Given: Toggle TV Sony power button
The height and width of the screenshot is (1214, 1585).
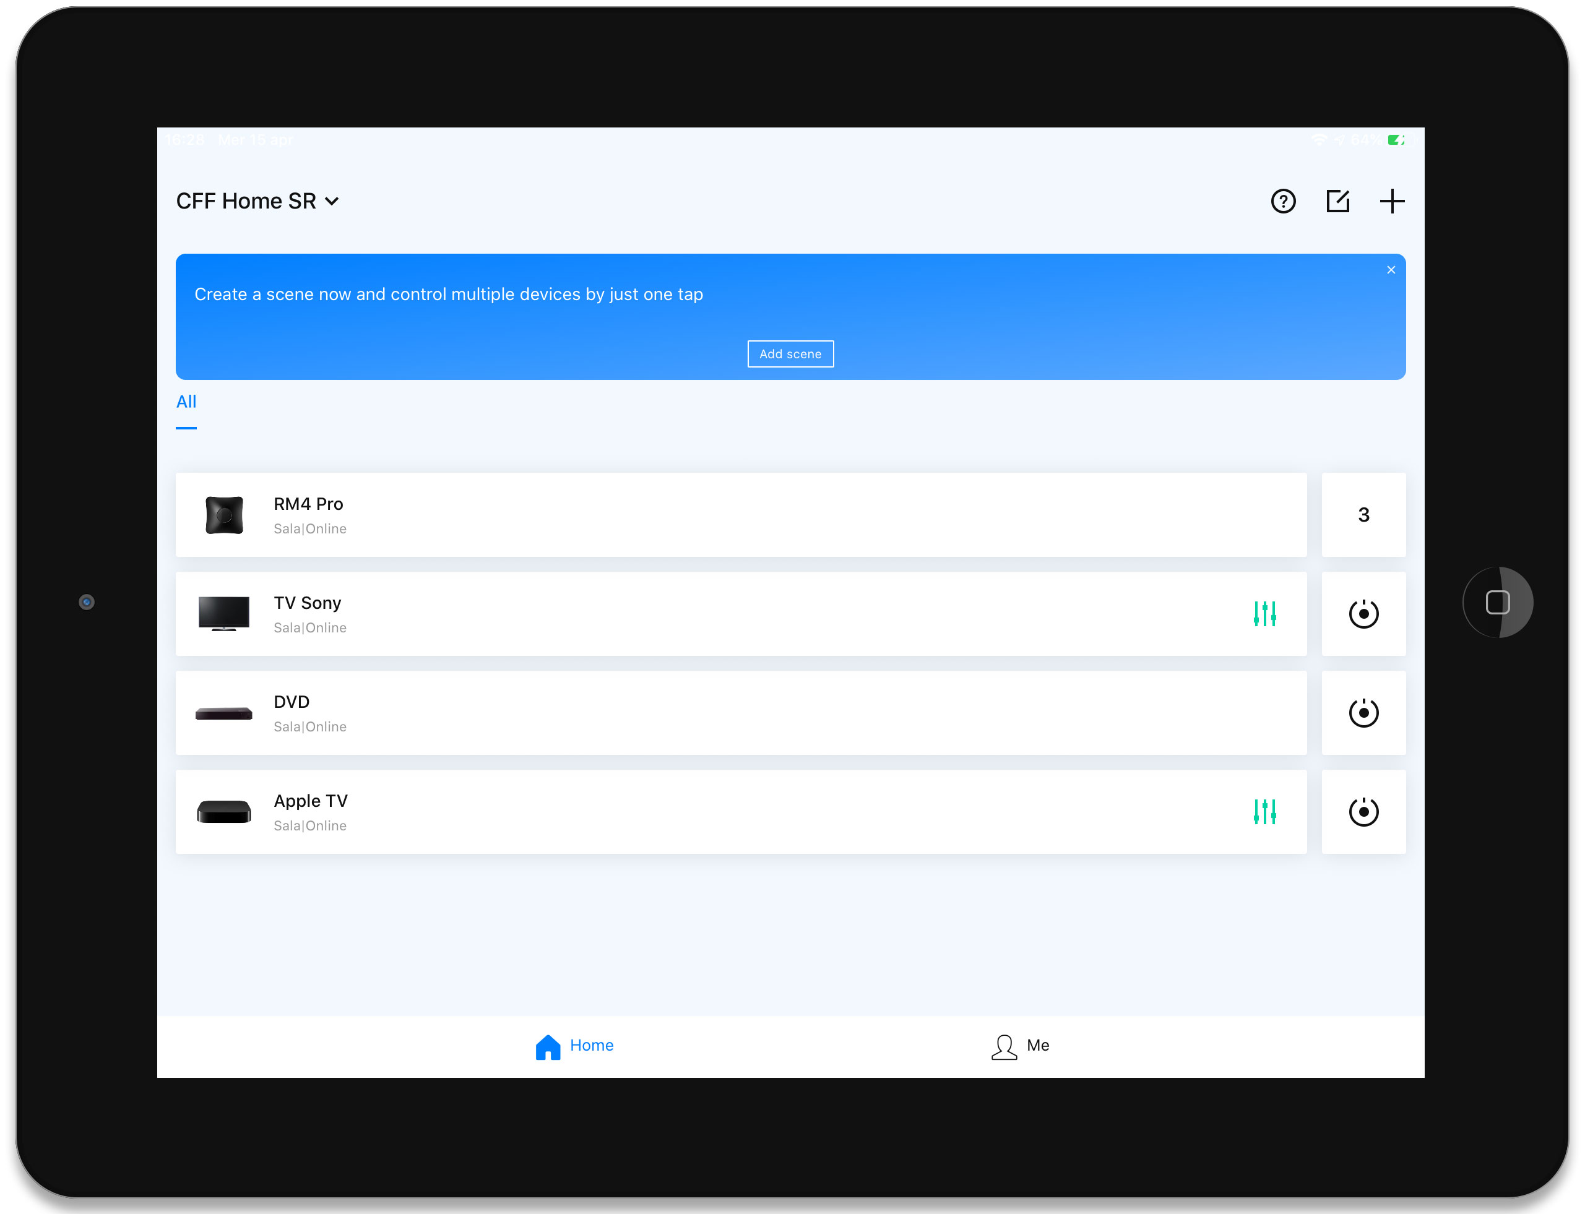Looking at the screenshot, I should pos(1363,614).
